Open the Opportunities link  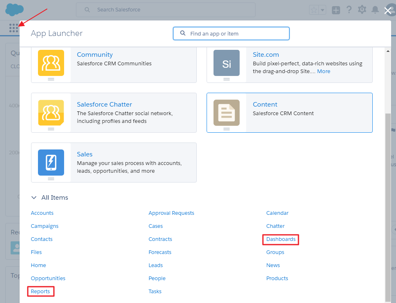tap(48, 278)
